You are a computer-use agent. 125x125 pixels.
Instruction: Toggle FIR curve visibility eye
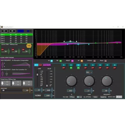coord(60,61)
